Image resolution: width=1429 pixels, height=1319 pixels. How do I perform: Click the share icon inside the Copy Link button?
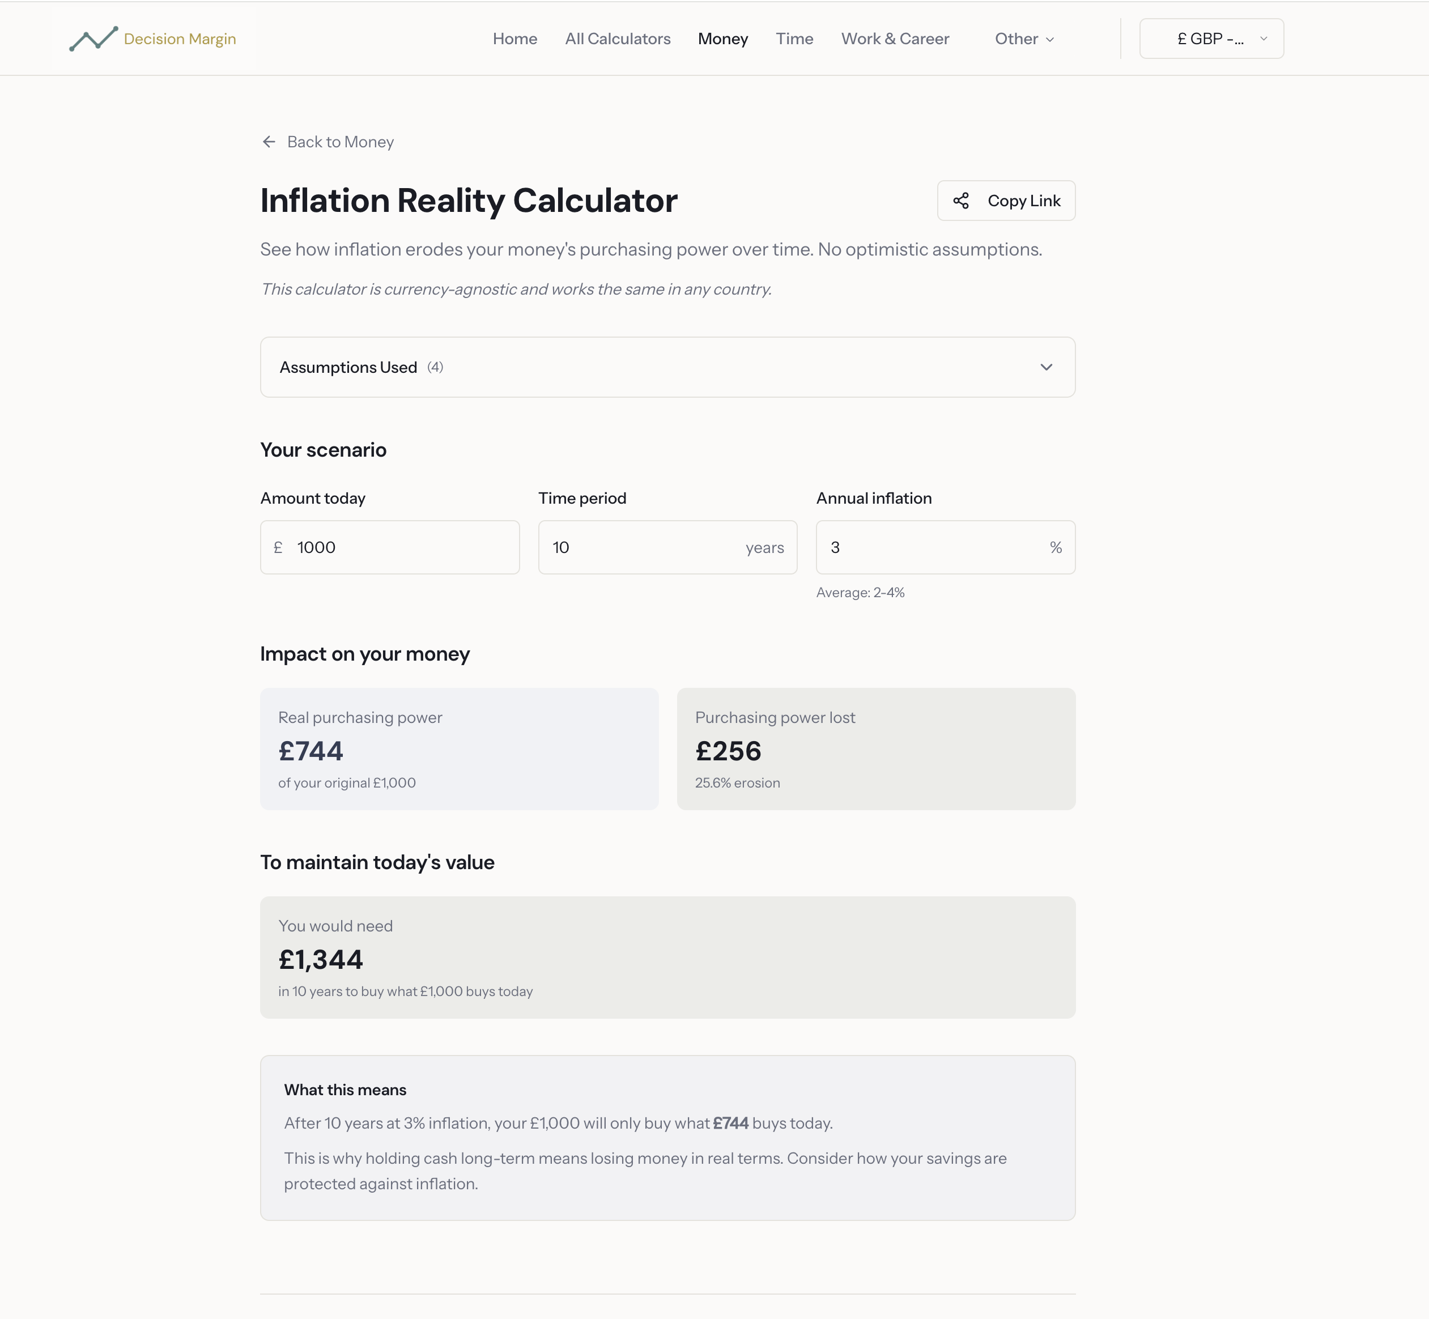[962, 201]
